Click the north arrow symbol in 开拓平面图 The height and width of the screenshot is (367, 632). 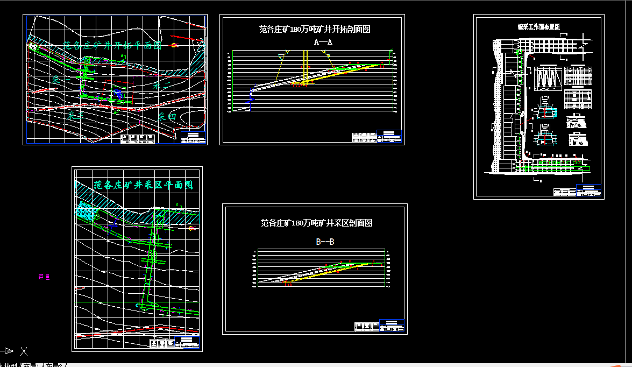pos(174,46)
